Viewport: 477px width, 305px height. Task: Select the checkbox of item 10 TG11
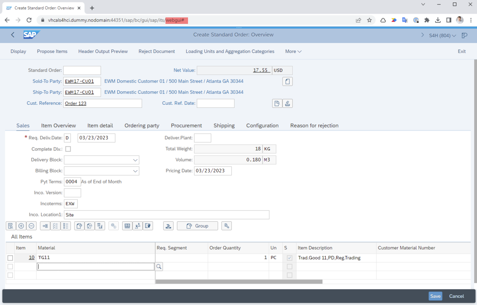click(10, 258)
